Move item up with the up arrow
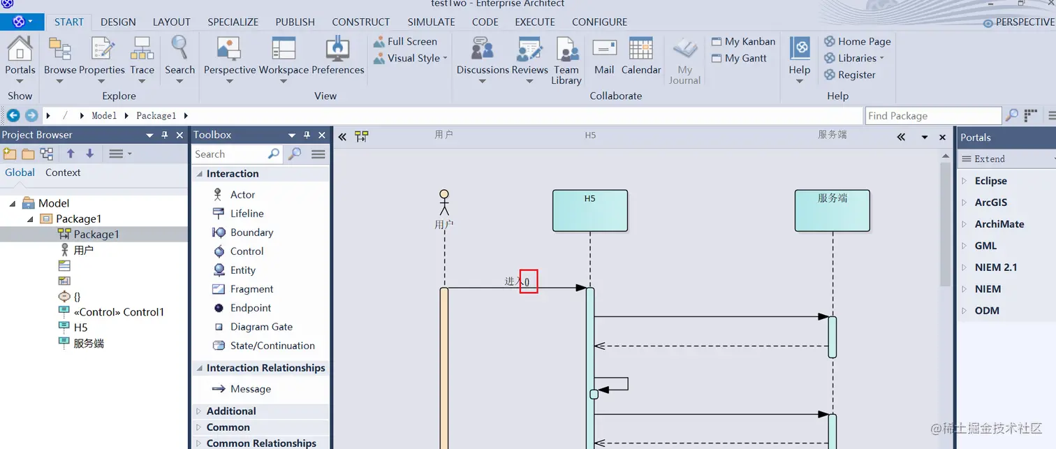This screenshot has width=1056, height=449. point(71,154)
